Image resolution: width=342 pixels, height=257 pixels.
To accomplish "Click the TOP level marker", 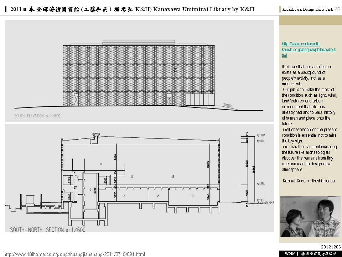I will [263, 136].
